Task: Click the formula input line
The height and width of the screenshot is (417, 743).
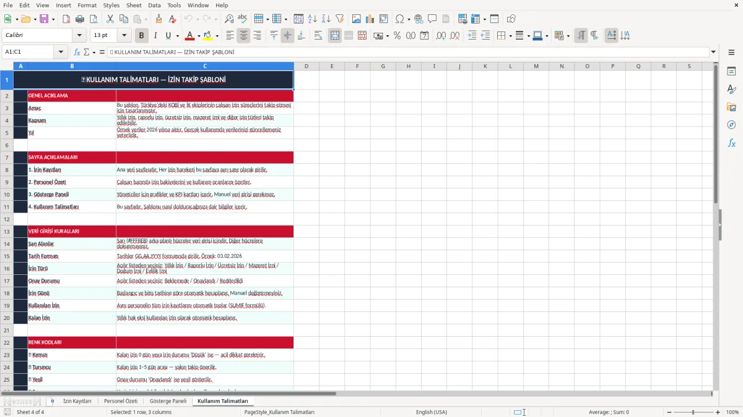Action: [x=408, y=52]
